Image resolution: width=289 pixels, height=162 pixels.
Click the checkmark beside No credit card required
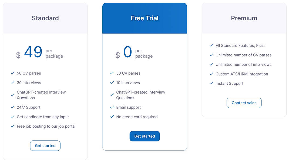(x=112, y=117)
